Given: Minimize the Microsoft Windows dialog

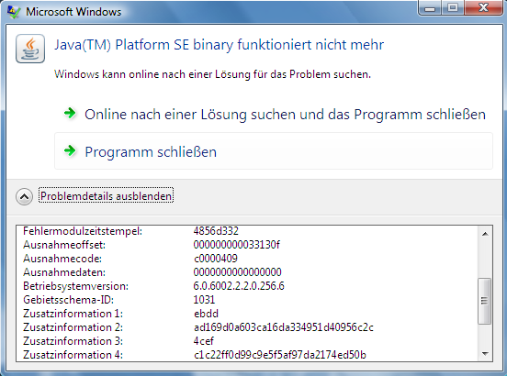Looking at the screenshot, I should (430, 7).
